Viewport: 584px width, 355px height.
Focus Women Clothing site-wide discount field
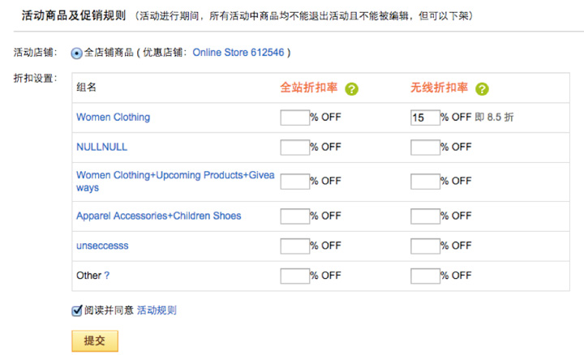[x=295, y=118]
